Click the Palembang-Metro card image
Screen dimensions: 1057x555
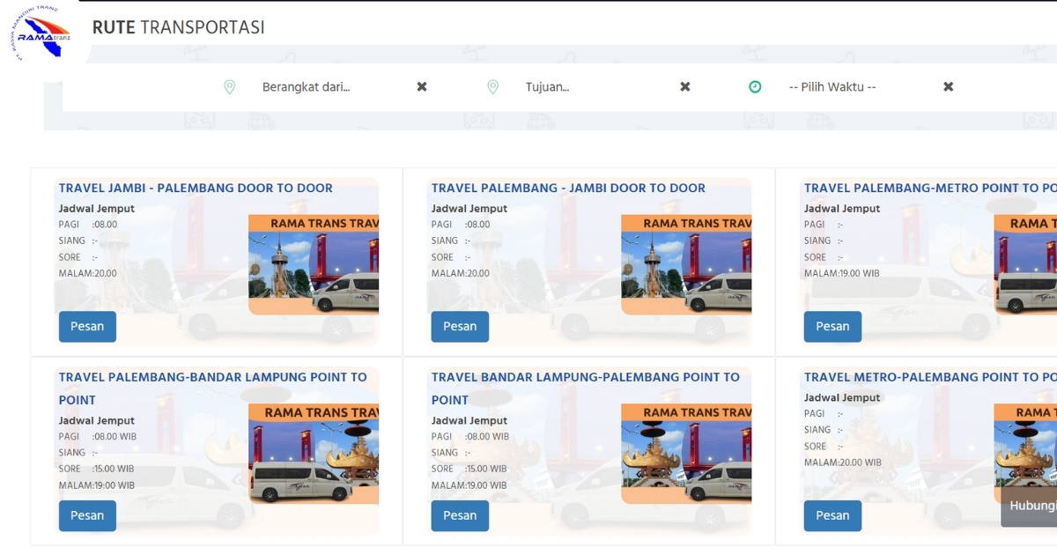pyautogui.click(x=1025, y=264)
